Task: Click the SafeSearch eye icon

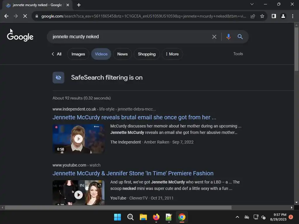Action: pyautogui.click(x=58, y=78)
